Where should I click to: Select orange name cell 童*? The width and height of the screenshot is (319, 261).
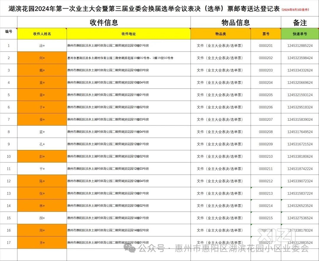(42, 83)
